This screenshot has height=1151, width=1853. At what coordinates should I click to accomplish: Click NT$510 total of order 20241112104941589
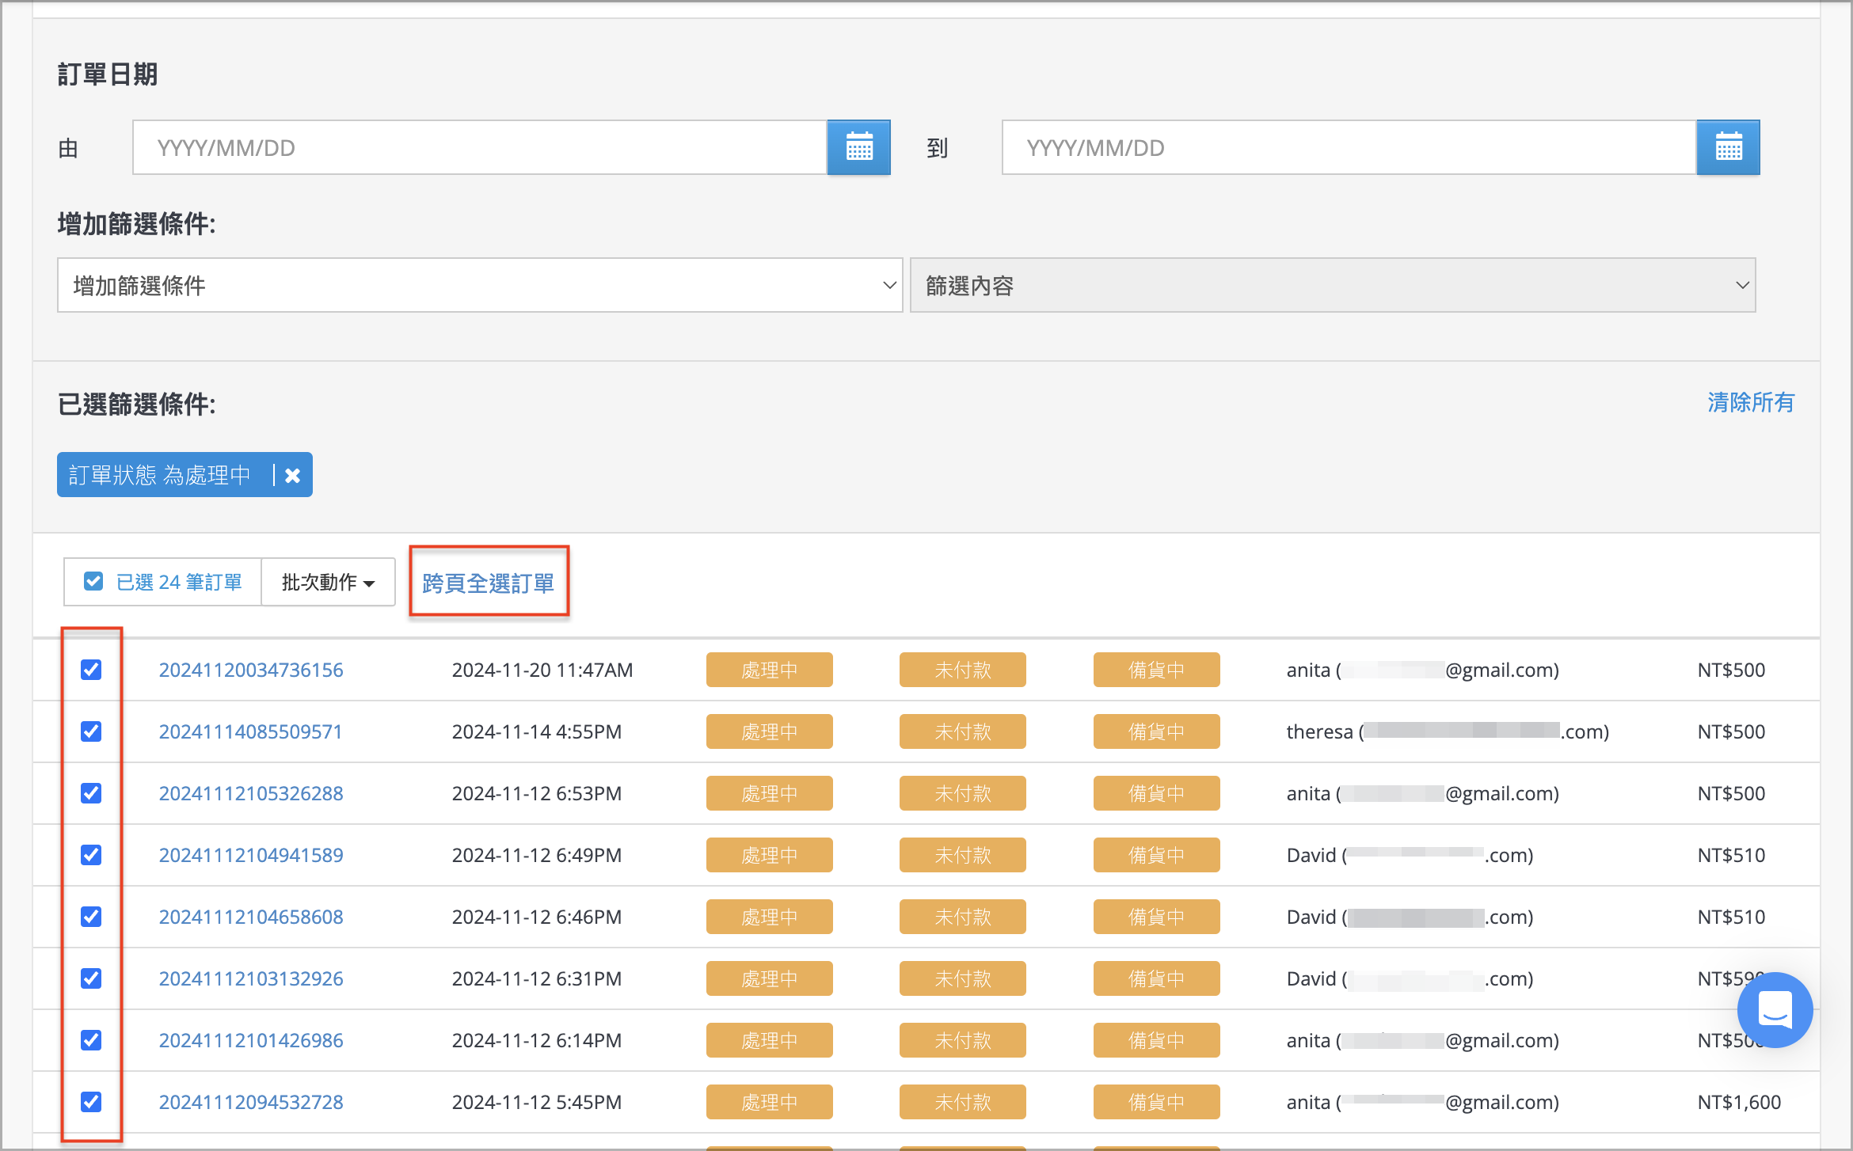1731,855
